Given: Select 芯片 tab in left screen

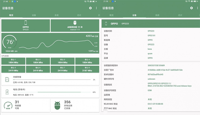Looking at the screenshot, I should click(x=79, y=15).
